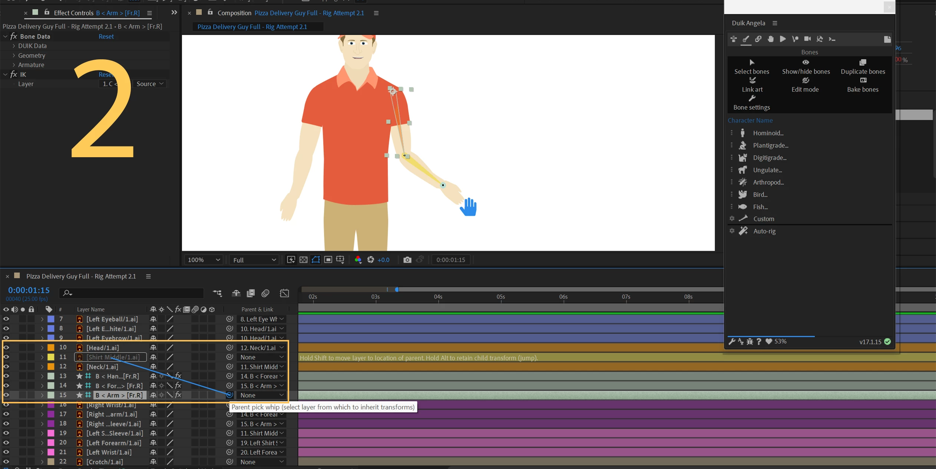Hide the Head/1.ai layer

pyautogui.click(x=6, y=347)
